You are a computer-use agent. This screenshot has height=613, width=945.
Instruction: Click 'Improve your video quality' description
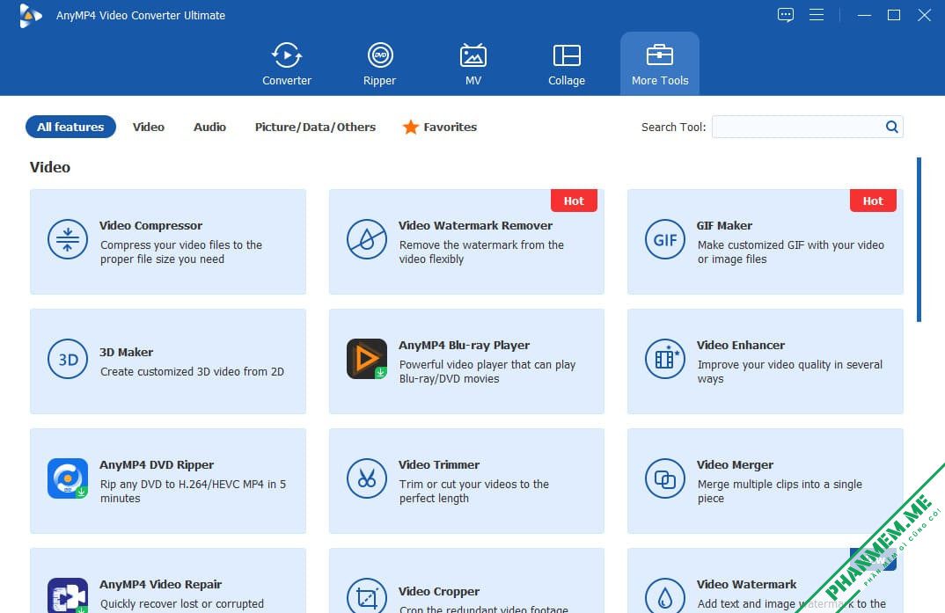(x=789, y=371)
